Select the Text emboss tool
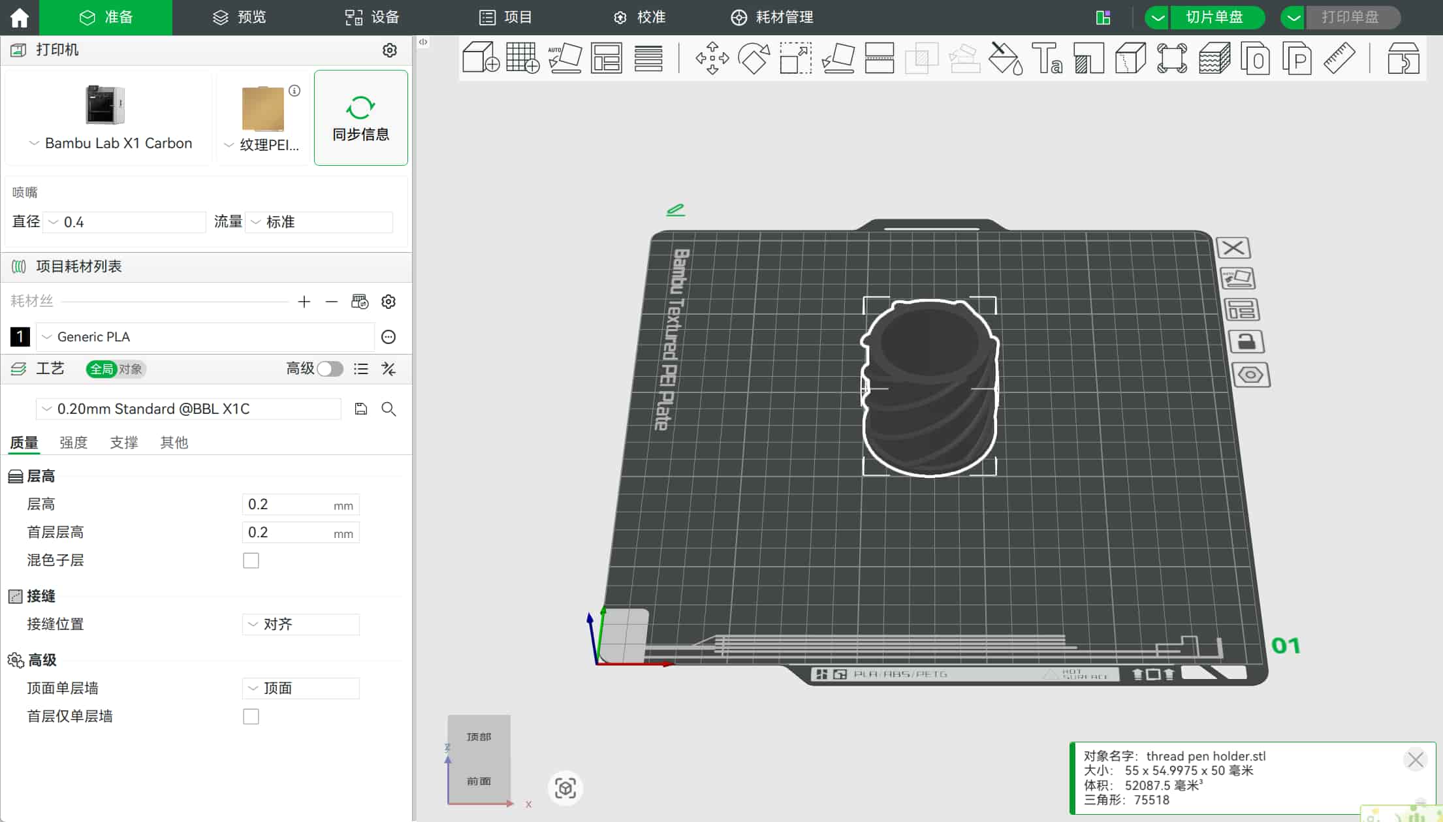The height and width of the screenshot is (822, 1443). (1047, 57)
